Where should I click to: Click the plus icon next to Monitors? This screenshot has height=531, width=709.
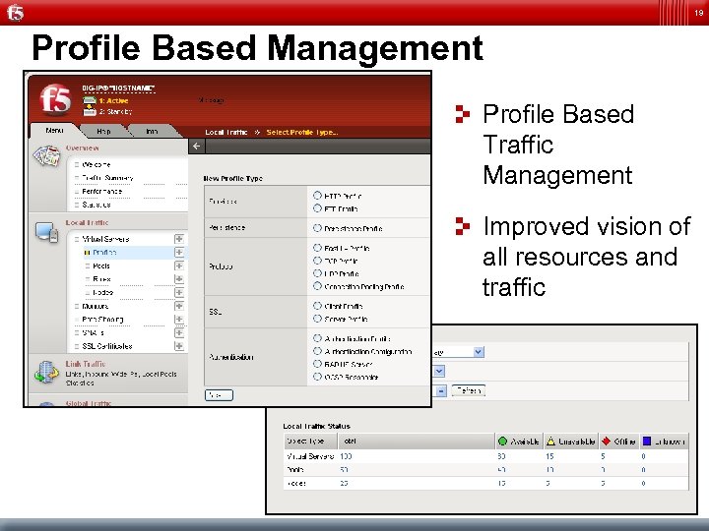[x=179, y=306]
